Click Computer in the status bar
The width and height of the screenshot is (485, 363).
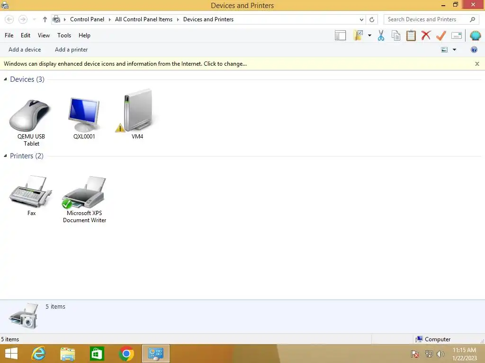[x=433, y=339]
